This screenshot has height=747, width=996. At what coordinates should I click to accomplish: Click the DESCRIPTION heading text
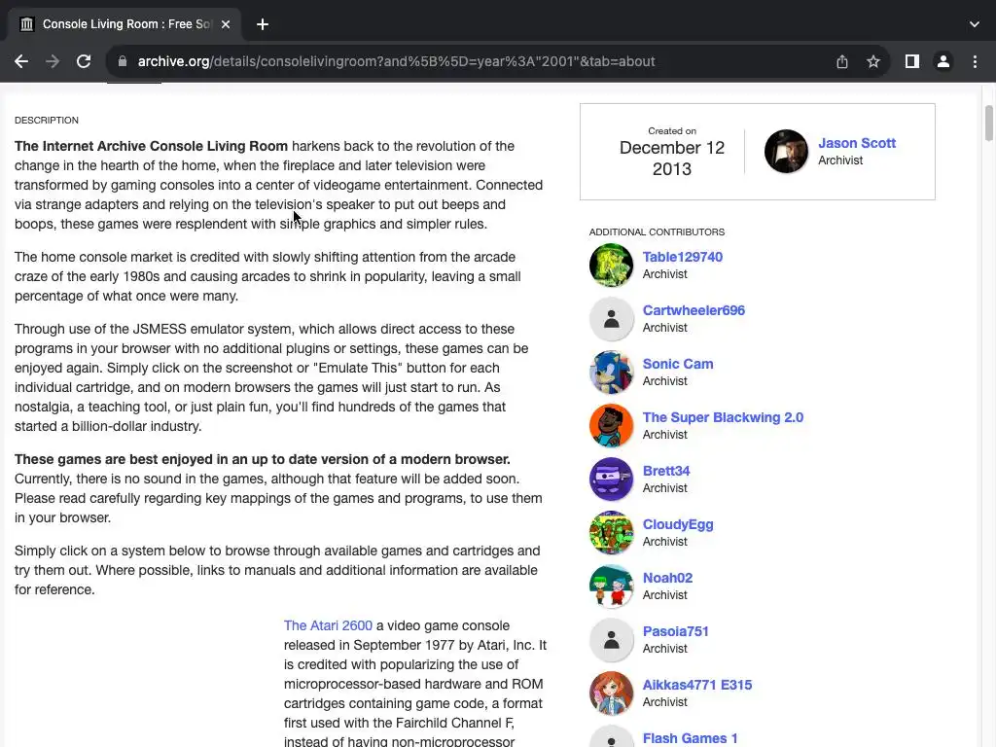(47, 120)
